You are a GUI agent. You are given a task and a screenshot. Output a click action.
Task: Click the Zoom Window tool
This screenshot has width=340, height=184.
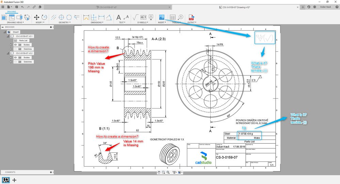point(163,172)
